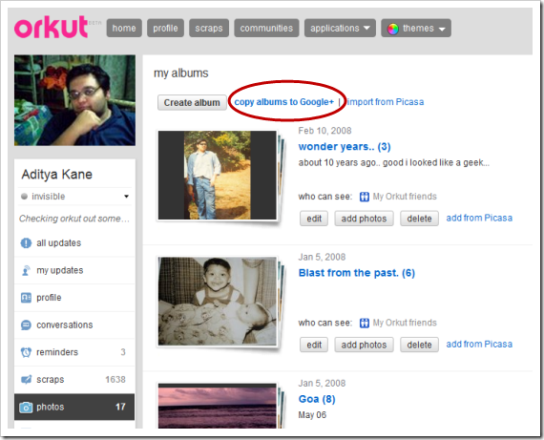
Task: Click the profile card icon in sidebar
Action: tap(26, 298)
